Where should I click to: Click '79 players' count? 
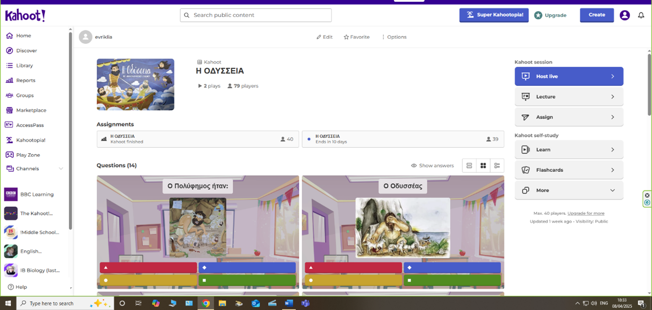243,86
